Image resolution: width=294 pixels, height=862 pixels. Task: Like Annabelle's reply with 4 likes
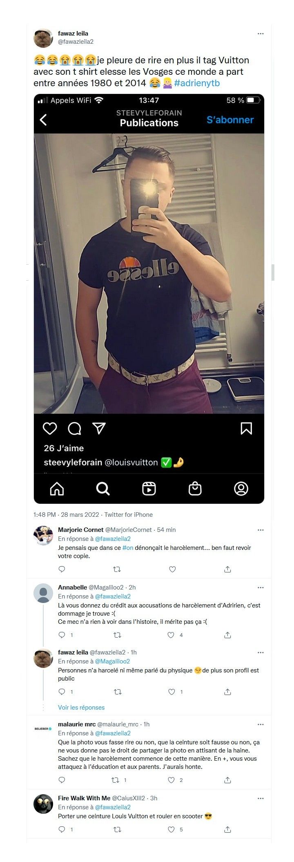click(x=171, y=635)
